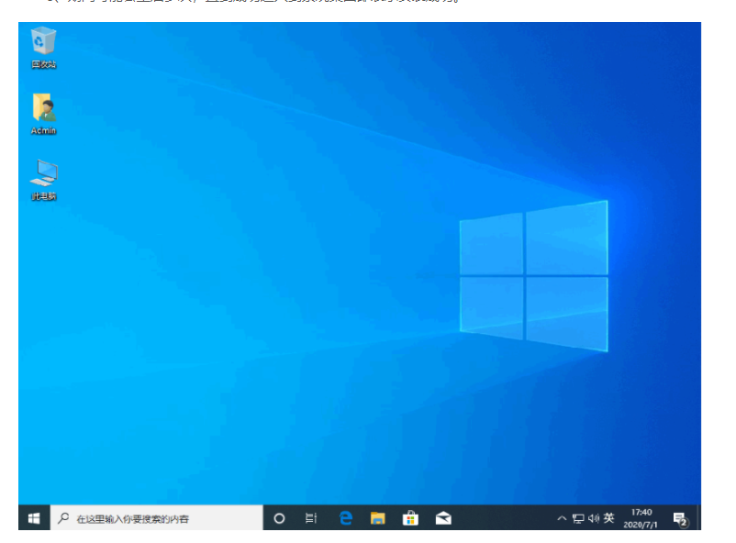The image size is (736, 543).
Task: Click the 2020/7/1 date in the tray
Action: pos(641,525)
